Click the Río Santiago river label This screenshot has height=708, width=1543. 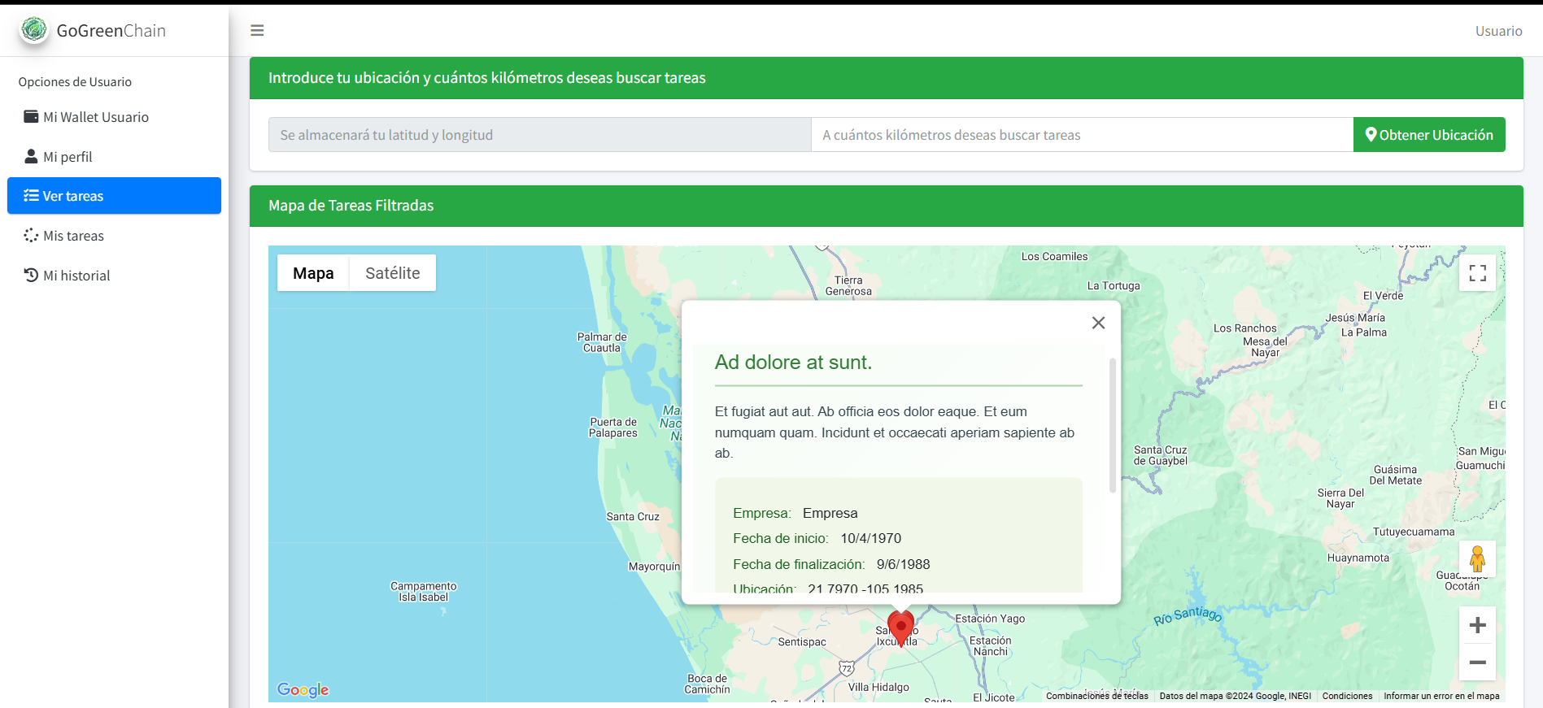pyautogui.click(x=1188, y=615)
